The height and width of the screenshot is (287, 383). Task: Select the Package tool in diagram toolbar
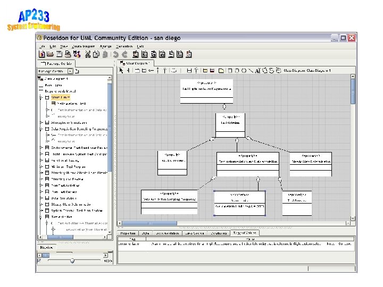[137, 71]
